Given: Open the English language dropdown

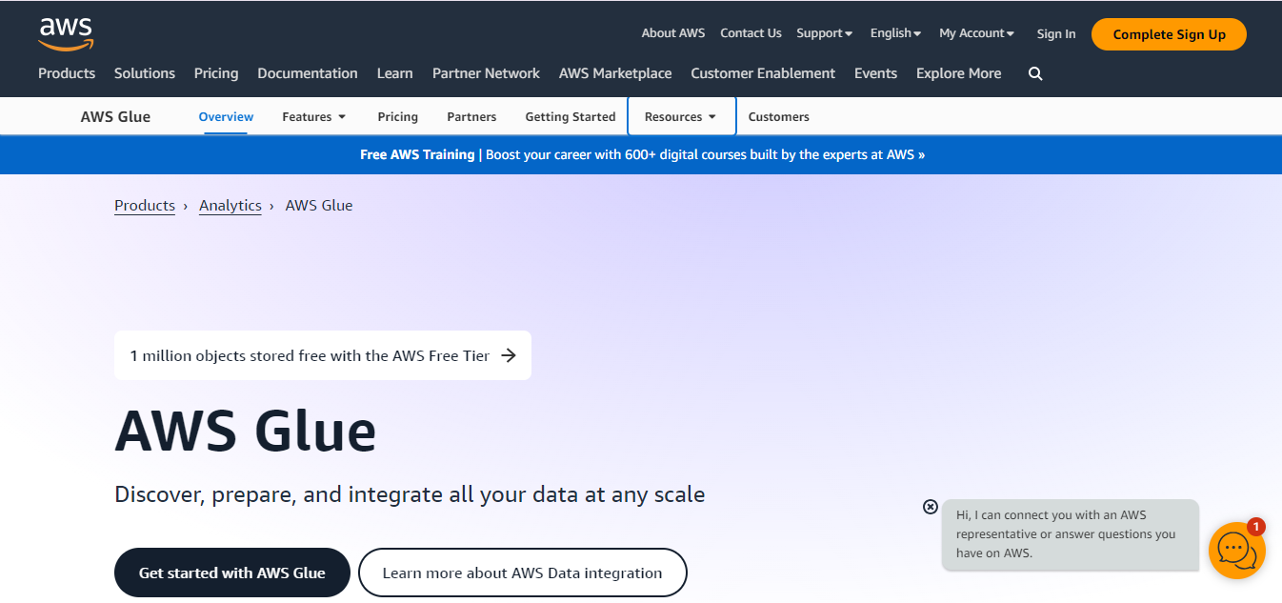Looking at the screenshot, I should pyautogui.click(x=895, y=33).
